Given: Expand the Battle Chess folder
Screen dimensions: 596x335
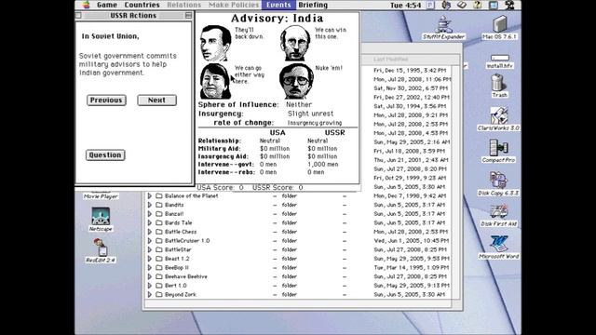Looking at the screenshot, I should pyautogui.click(x=149, y=232).
